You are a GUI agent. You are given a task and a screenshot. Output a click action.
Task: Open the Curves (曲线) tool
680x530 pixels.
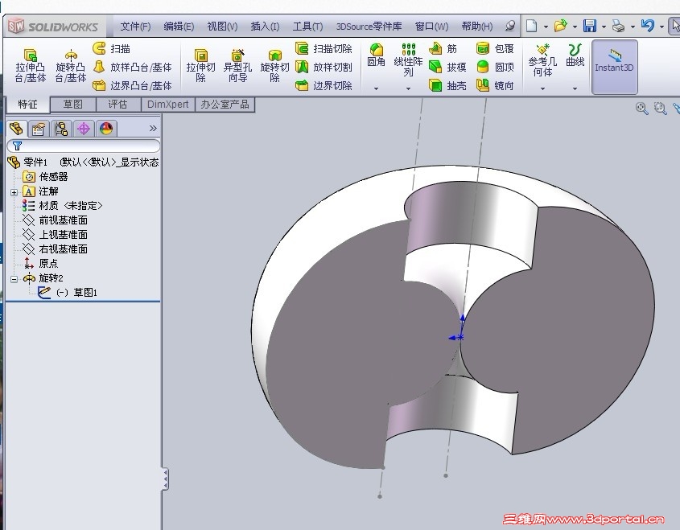tap(575, 55)
